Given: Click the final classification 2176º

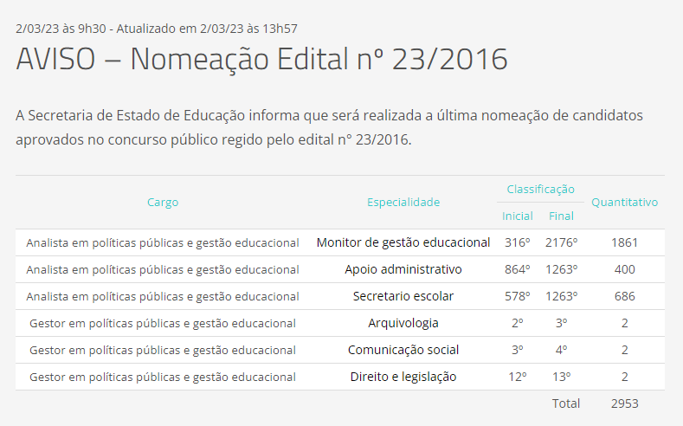Looking at the screenshot, I should (561, 242).
